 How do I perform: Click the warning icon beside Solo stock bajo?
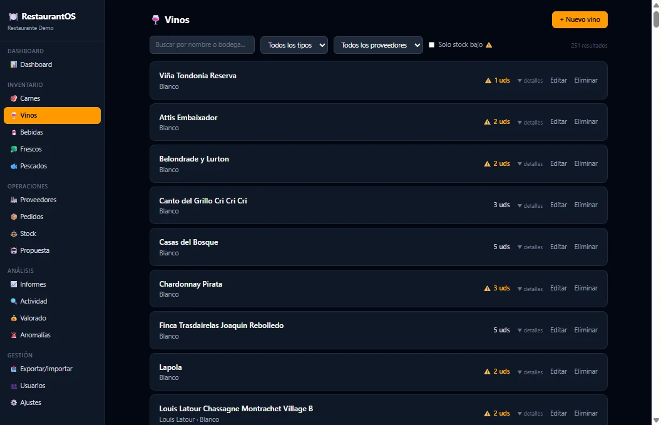(x=489, y=44)
